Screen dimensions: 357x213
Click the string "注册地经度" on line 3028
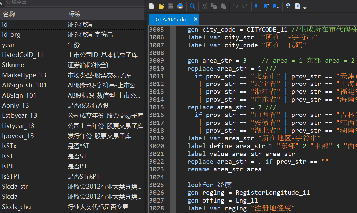(273, 208)
